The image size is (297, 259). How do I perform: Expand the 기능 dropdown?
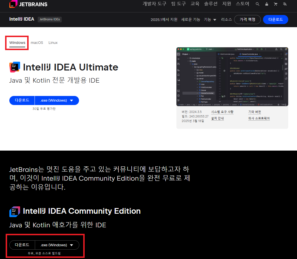[x=210, y=20]
